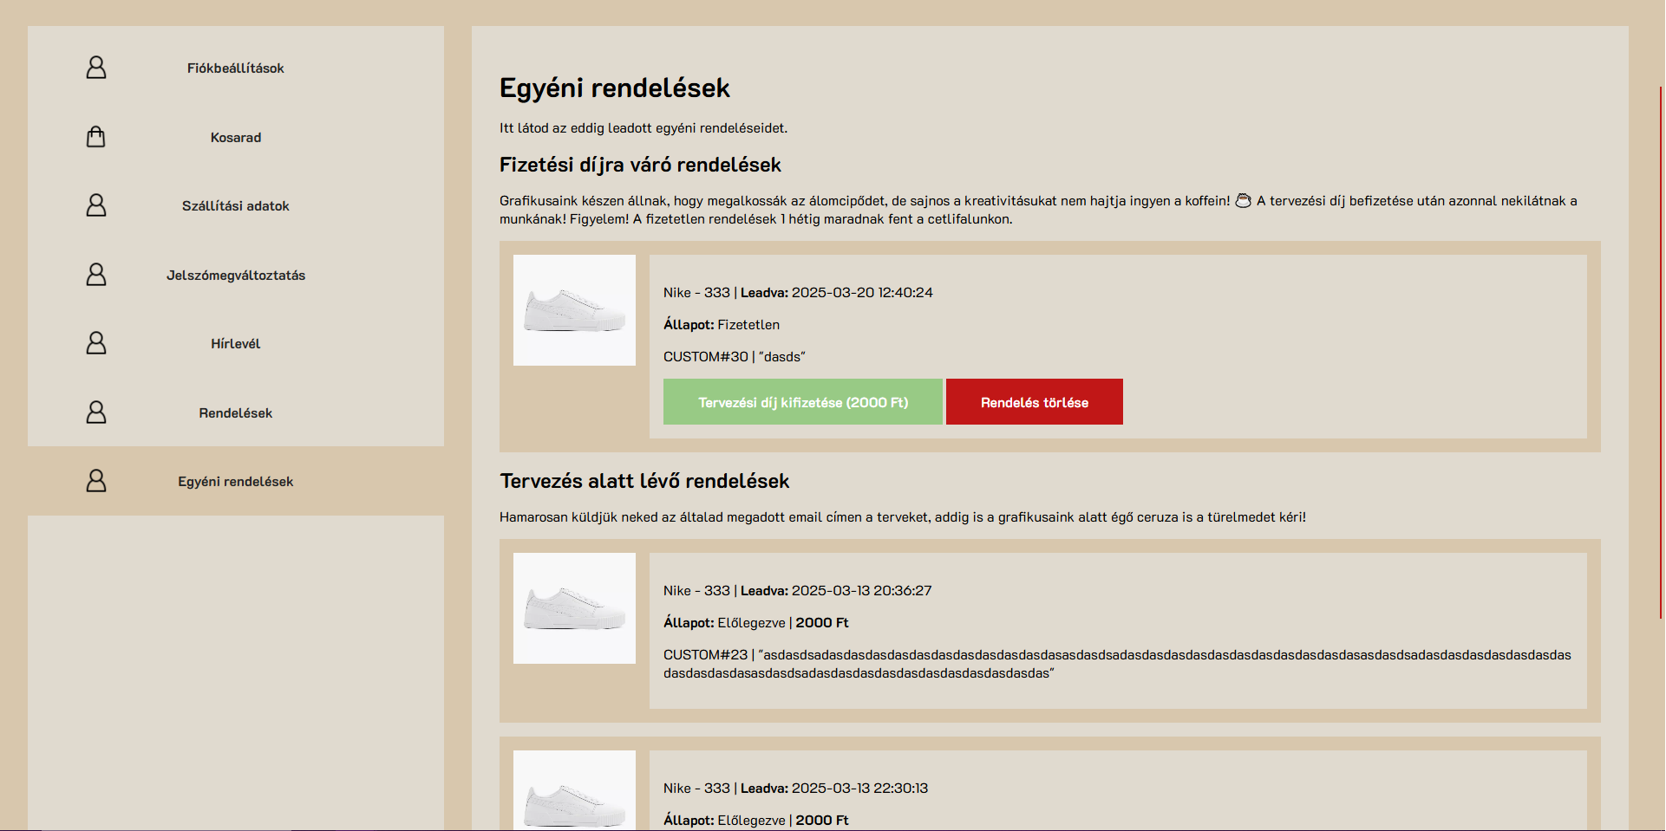Go to Szállítási adatok page
The width and height of the screenshot is (1666, 831).
[235, 206]
